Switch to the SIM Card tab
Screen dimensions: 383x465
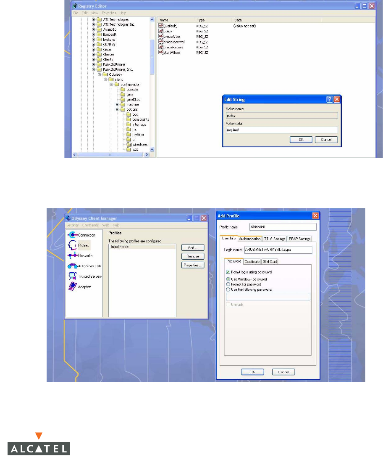(x=270, y=262)
